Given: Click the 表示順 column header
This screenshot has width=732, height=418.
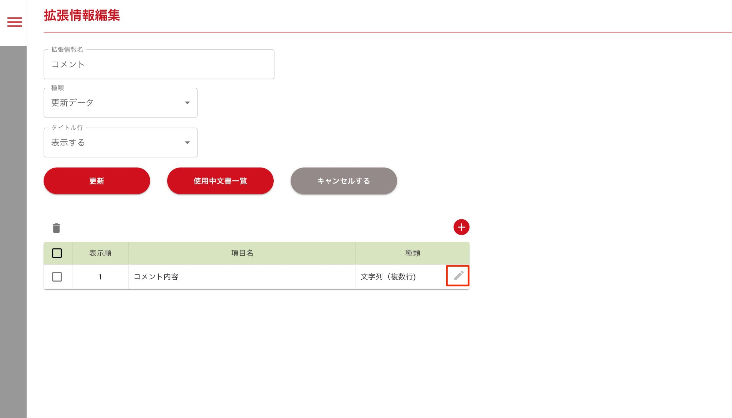Looking at the screenshot, I should click(x=100, y=253).
